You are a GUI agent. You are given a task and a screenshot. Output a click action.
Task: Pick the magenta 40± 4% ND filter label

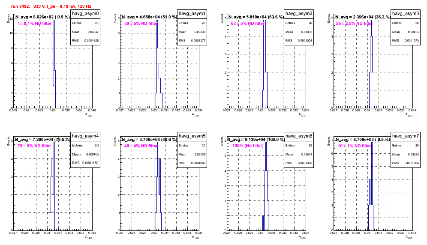(141, 146)
